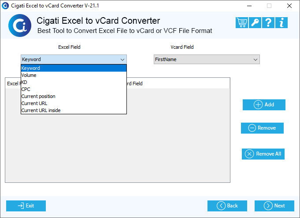Select Volume from the dropdown list

(x=74, y=75)
